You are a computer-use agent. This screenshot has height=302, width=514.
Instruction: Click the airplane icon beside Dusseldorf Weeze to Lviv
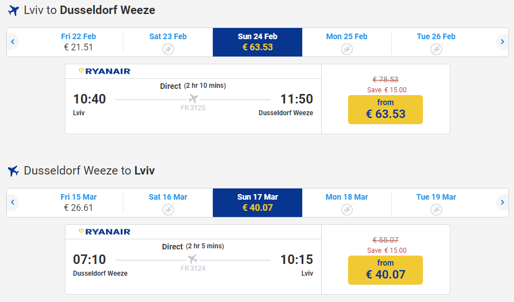tap(13, 171)
